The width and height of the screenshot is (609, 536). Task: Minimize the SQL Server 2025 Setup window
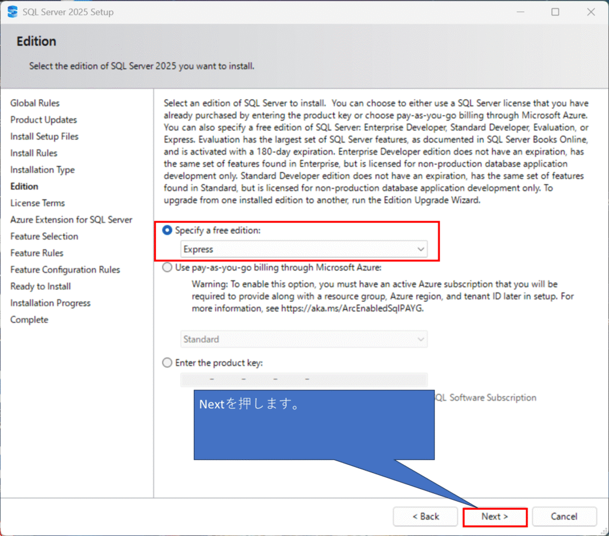[520, 12]
